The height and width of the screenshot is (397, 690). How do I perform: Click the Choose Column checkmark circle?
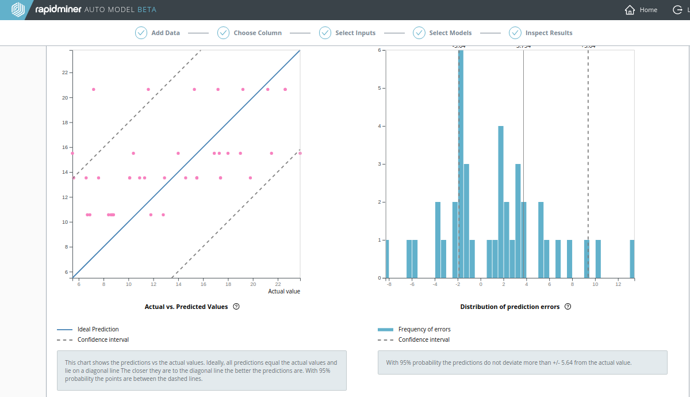click(223, 33)
